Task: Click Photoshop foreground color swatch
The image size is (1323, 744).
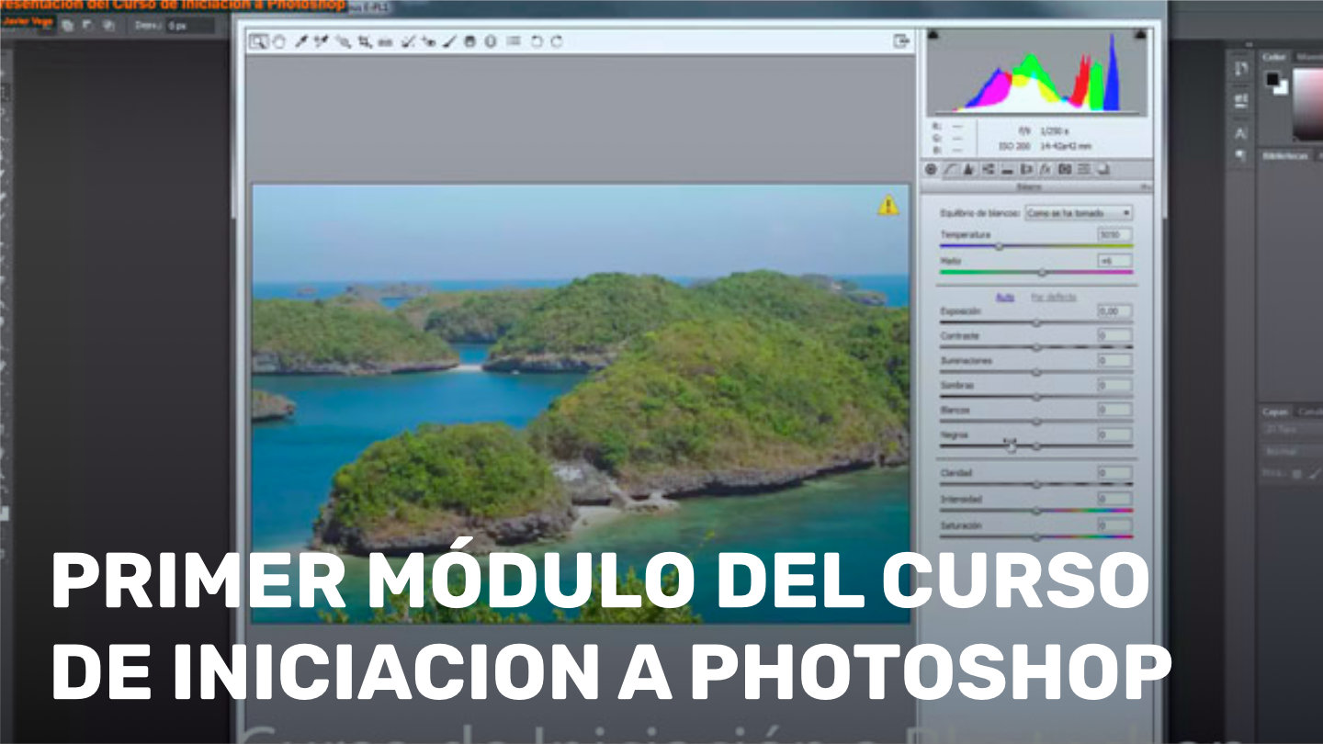Action: pos(1272,80)
